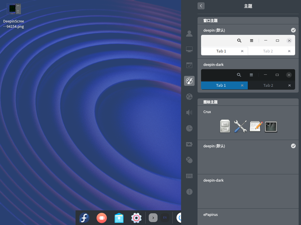The height and width of the screenshot is (225, 301).
Task: Click the search icon in the light theme preview
Action: point(239,40)
